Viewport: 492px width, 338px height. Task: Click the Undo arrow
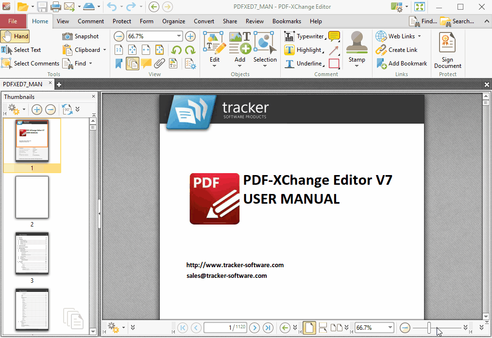click(112, 7)
